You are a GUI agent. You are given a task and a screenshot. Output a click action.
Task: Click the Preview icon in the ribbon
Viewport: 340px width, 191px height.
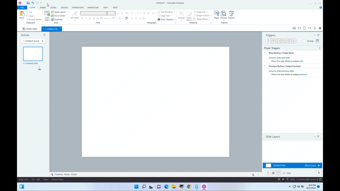(x=224, y=14)
